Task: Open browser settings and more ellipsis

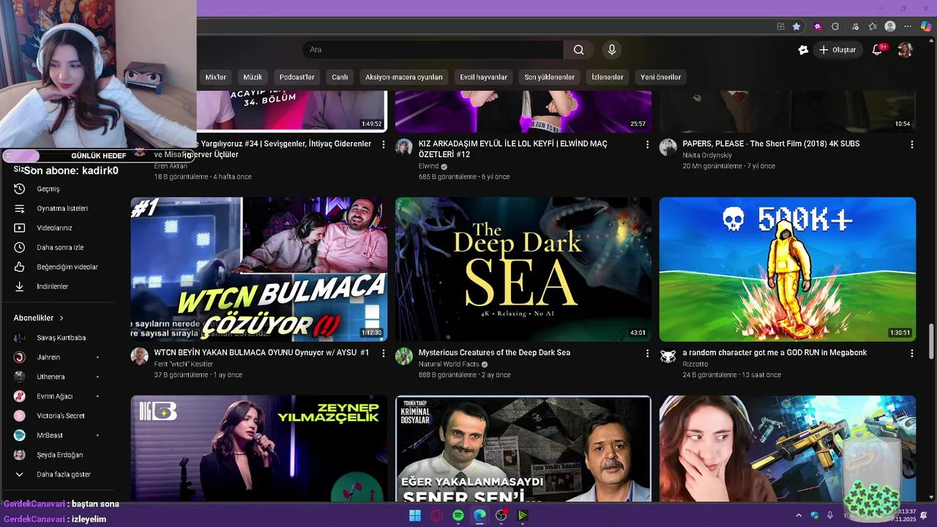Action: pyautogui.click(x=908, y=26)
